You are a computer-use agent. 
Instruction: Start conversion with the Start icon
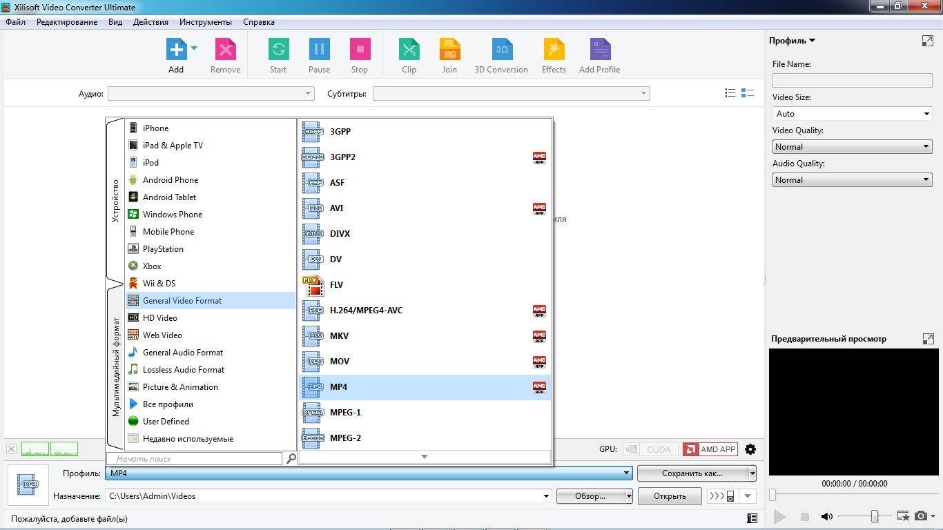click(278, 50)
